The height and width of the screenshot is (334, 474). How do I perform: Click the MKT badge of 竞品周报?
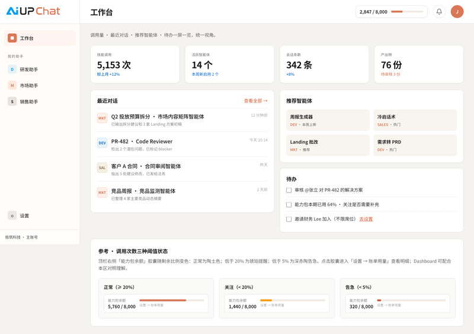pyautogui.click(x=102, y=192)
